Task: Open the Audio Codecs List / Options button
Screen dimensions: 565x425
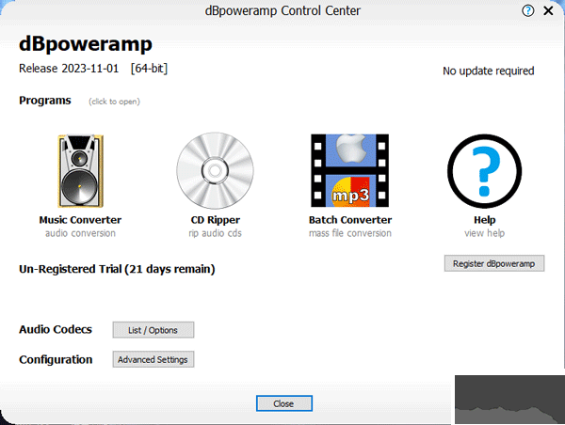Action: pos(153,330)
